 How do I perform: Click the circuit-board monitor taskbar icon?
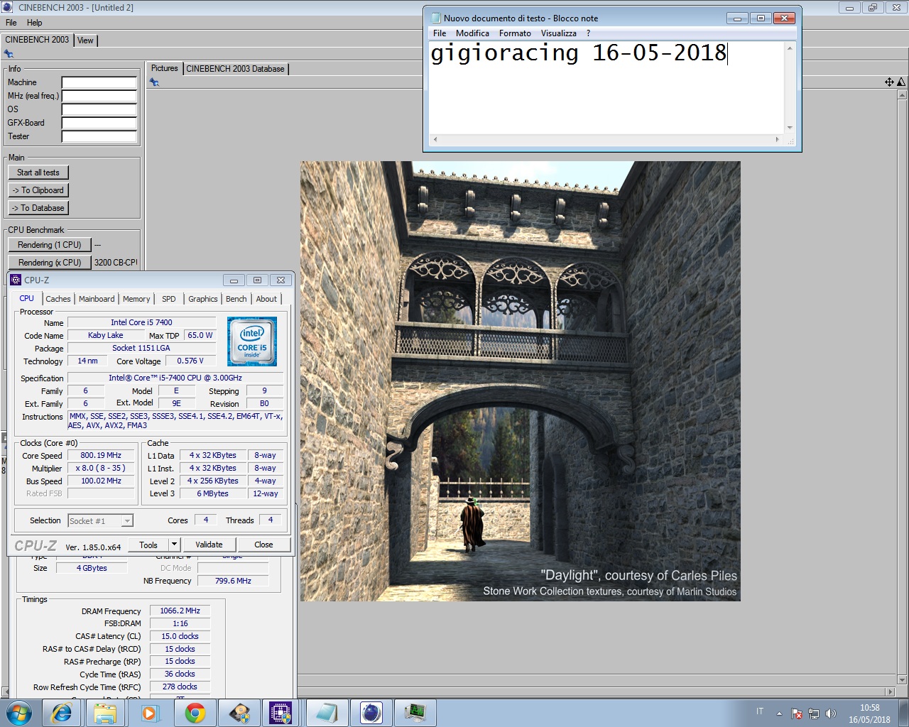(415, 713)
